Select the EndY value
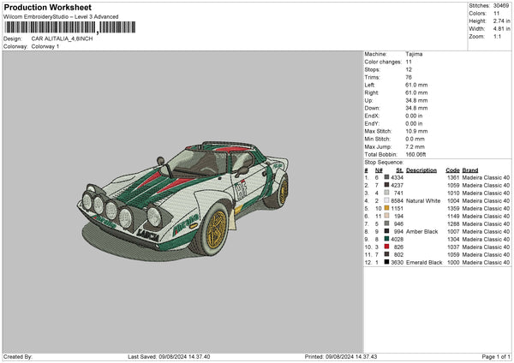Image resolution: width=514 pixels, height=363 pixels. coord(414,123)
